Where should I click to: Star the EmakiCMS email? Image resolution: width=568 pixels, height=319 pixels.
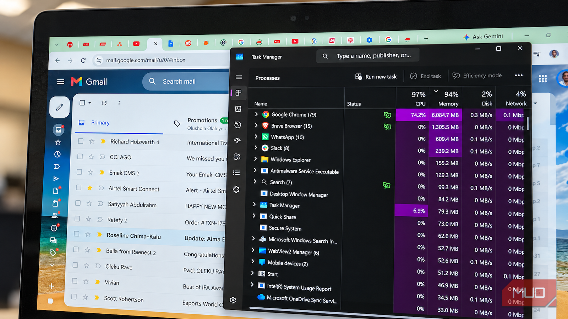pos(91,172)
